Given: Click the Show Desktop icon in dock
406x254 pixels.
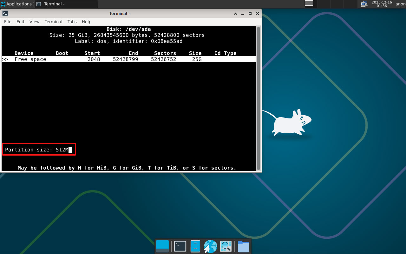Looking at the screenshot, I should pos(162,246).
